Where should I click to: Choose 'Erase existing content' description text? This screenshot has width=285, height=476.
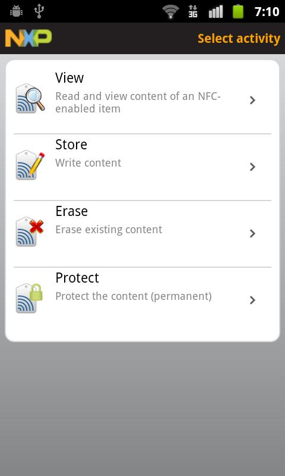[109, 230]
